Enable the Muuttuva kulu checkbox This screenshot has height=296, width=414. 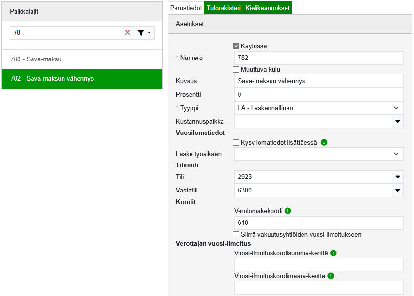[236, 70]
